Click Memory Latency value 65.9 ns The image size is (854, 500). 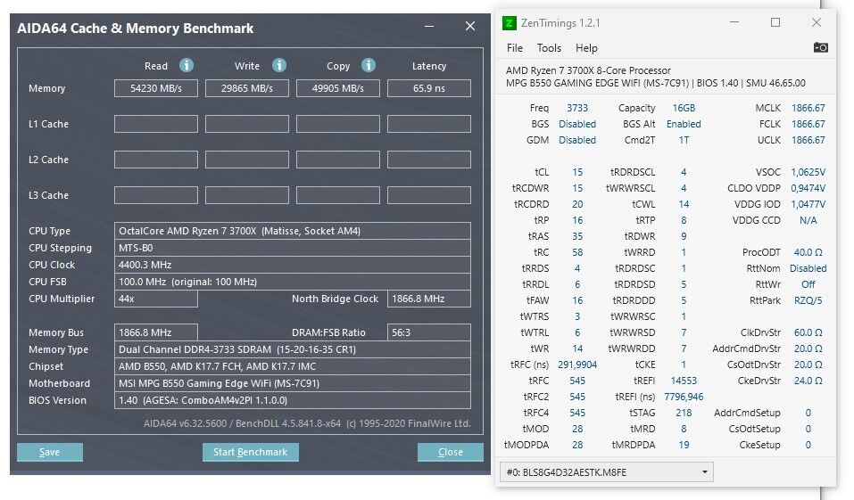point(429,88)
